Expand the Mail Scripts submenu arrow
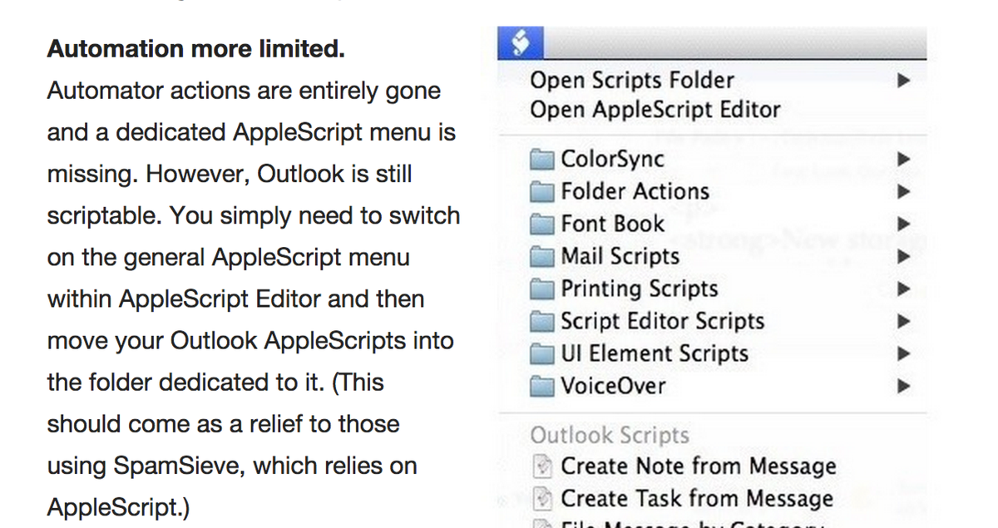 (x=904, y=256)
